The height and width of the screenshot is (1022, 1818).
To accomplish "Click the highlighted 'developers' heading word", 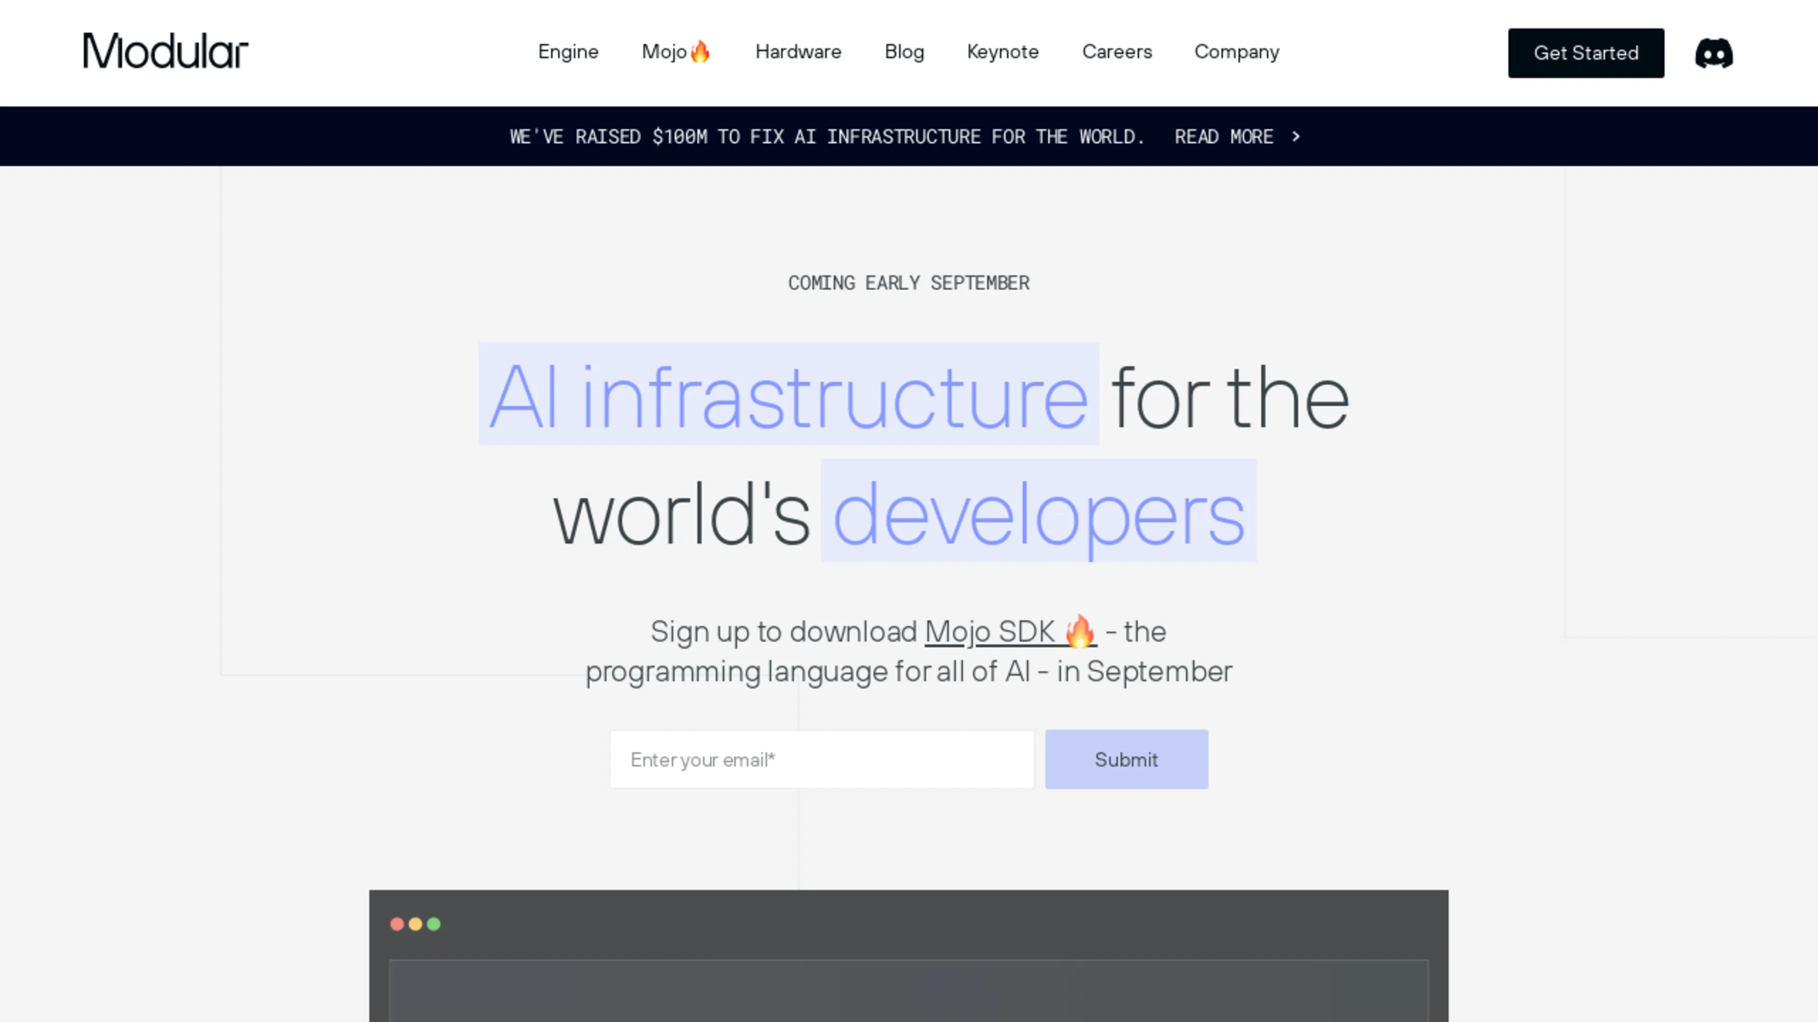I will 1038,511.
